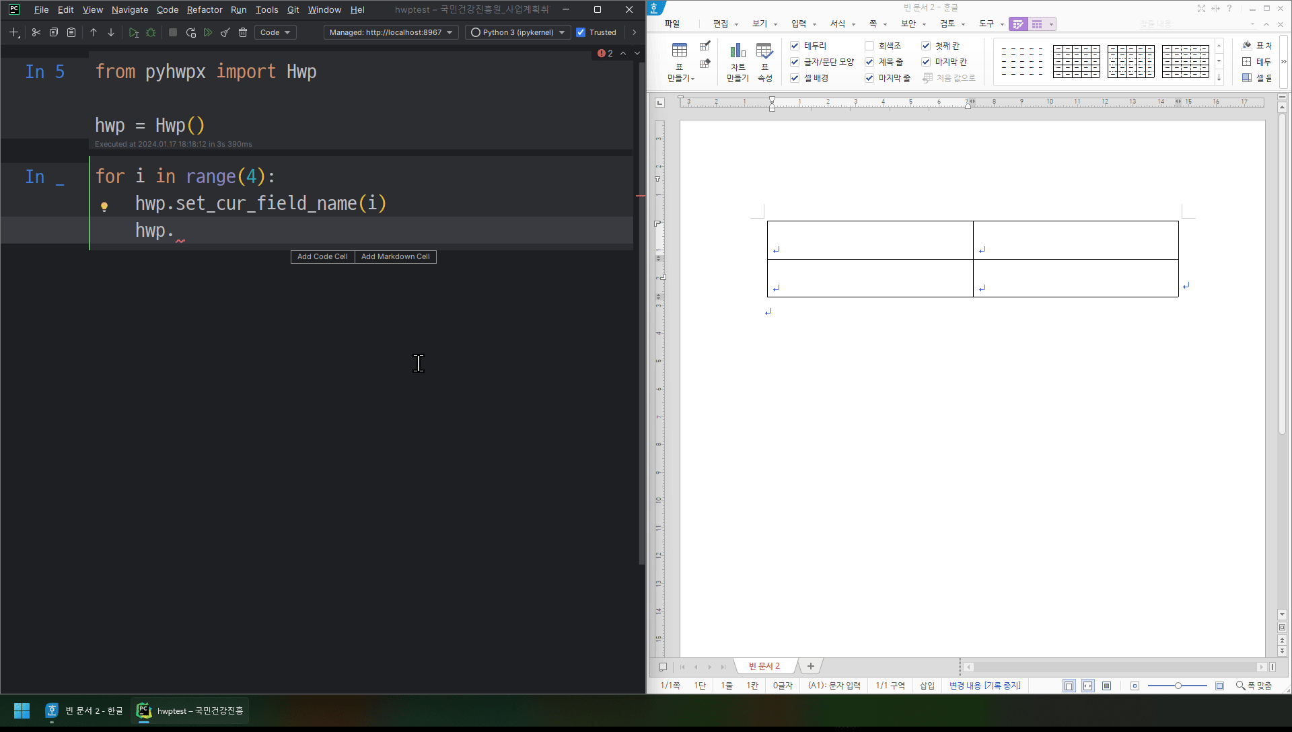This screenshot has width=1292, height=732.
Task: Open the Managed server localhost dropdown
Action: tap(390, 32)
